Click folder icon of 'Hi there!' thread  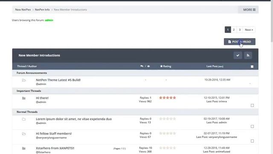(24, 98)
